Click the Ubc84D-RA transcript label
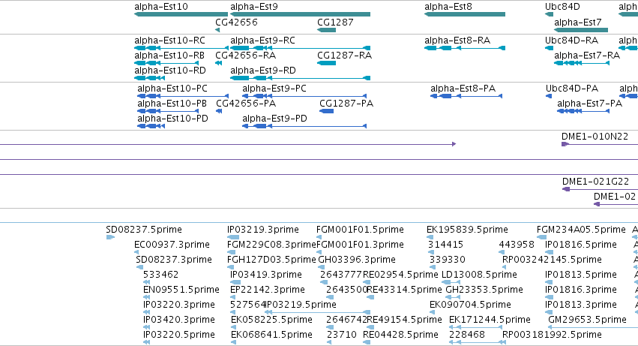 tap(572, 41)
